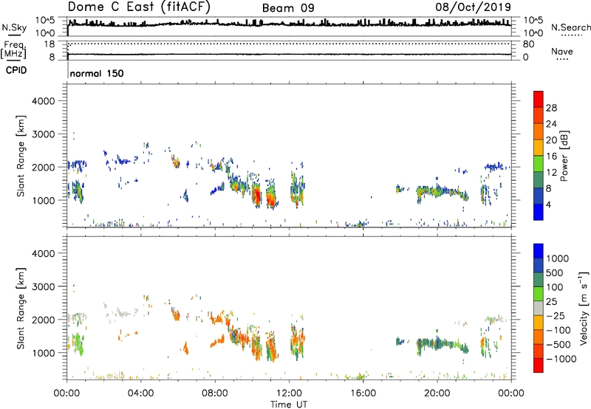Click the strong red echo near 10:20 UT in Power panel

(x=256, y=196)
